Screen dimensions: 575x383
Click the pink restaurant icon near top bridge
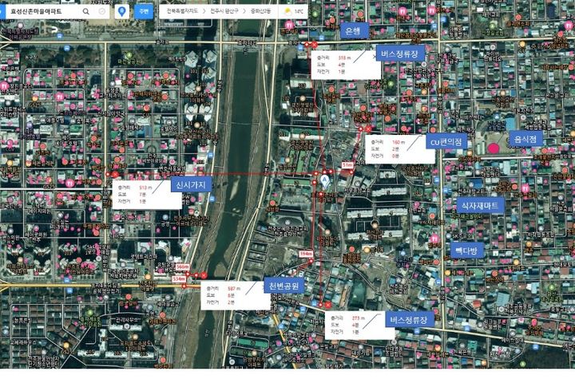click(x=289, y=26)
